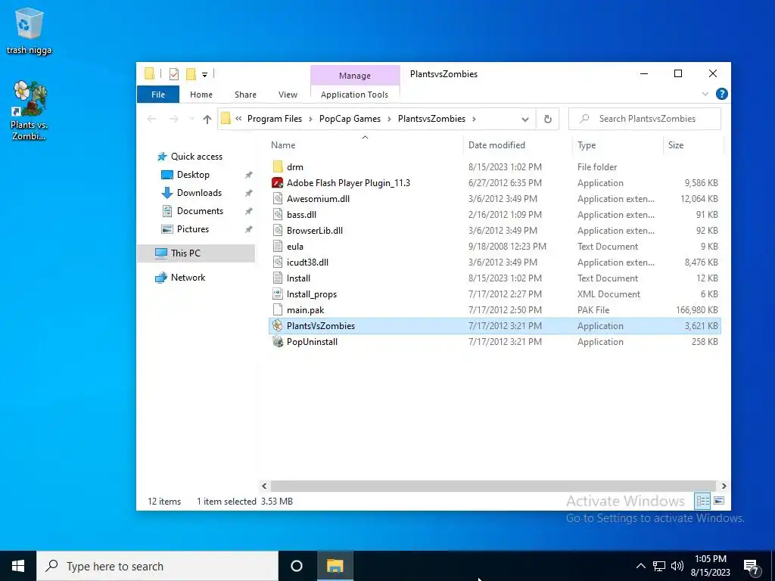Viewport: 775px width, 581px height.
Task: Open Desktop in navigation pane
Action: (193, 175)
